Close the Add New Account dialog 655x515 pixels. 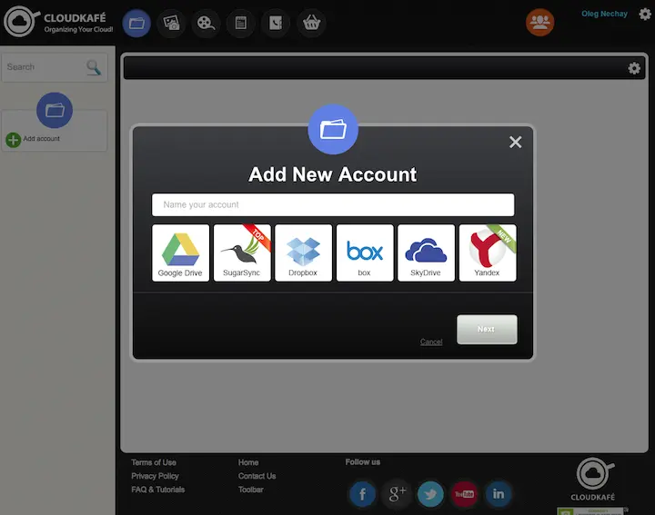click(516, 143)
